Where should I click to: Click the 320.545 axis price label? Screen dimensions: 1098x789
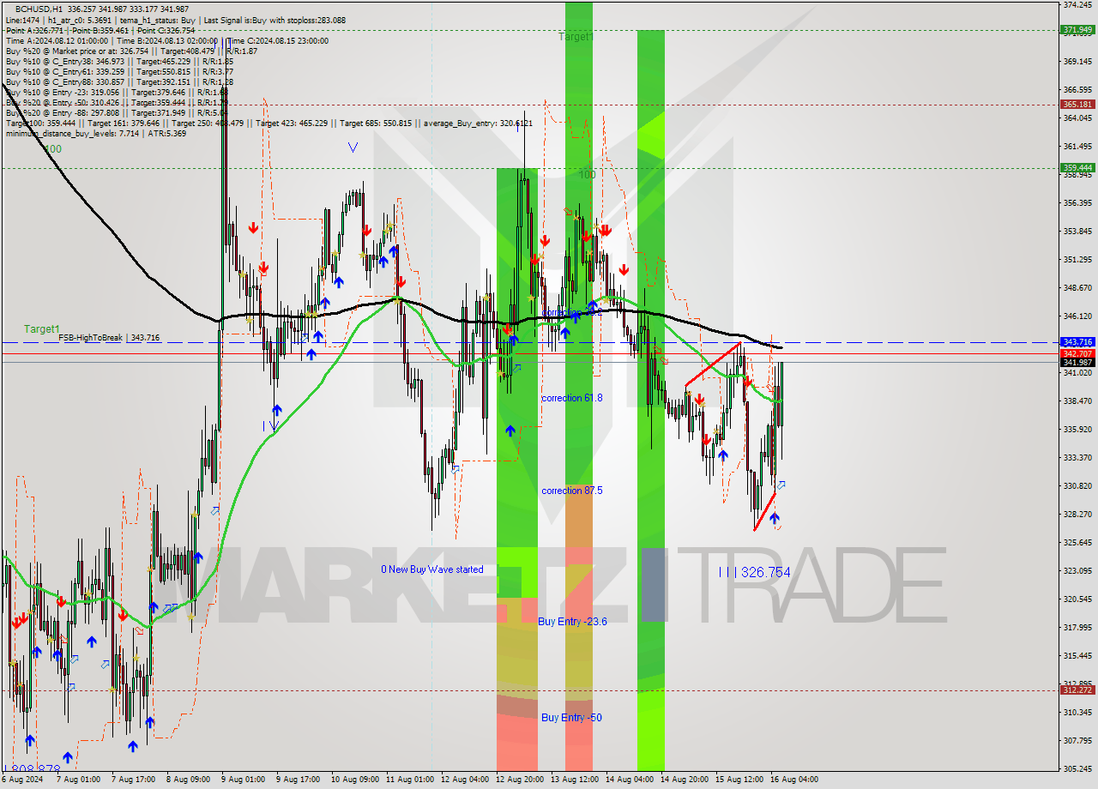point(1077,599)
